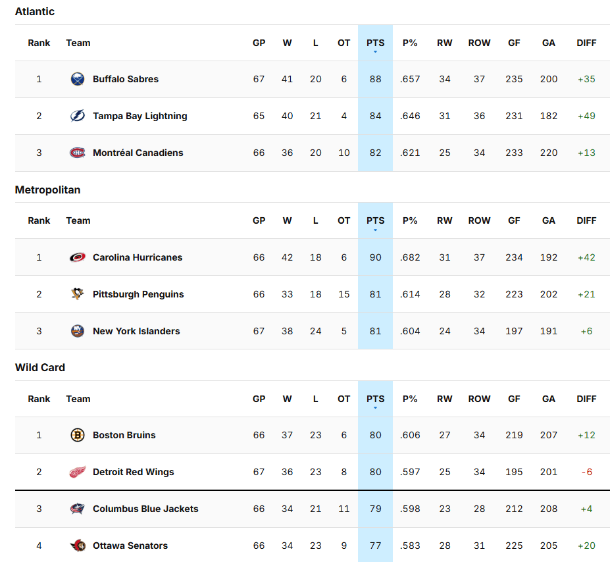The width and height of the screenshot is (610, 562).
Task: Click the Ottawa Senators logo
Action: tap(78, 546)
